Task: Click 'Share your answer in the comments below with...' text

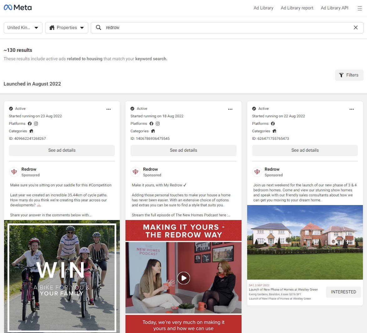Action: [x=51, y=215]
